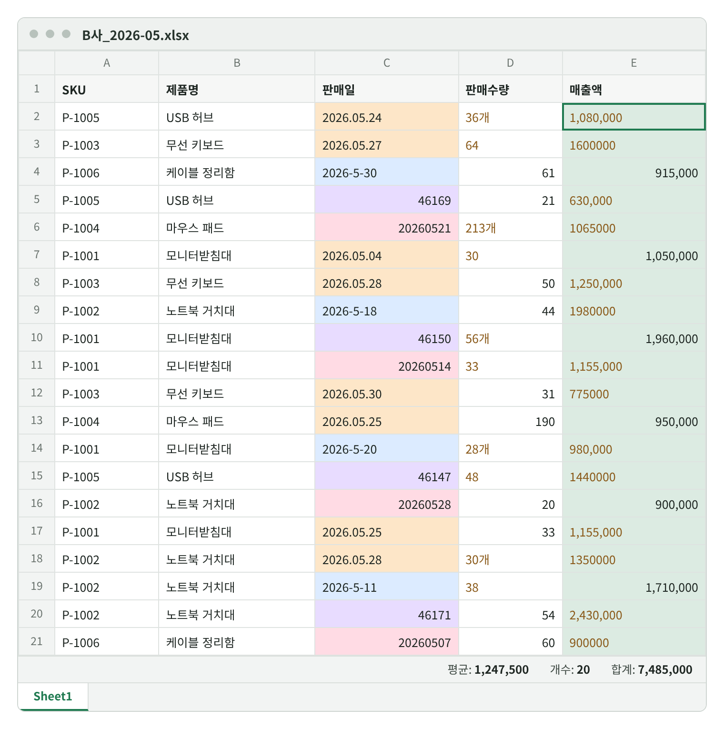Screen dimensions: 724x729
Task: Select the cell showing 1,080,000
Action: tap(634, 117)
